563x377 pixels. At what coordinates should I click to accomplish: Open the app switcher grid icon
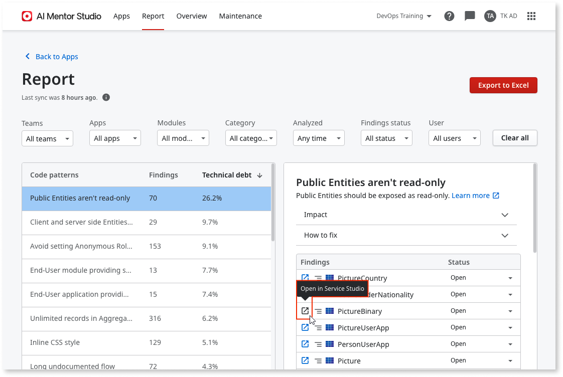531,16
